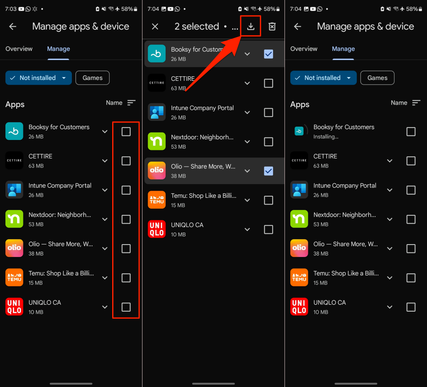Image resolution: width=427 pixels, height=387 pixels.
Task: Check the Intune Company Portal checkbox
Action: pos(268,112)
